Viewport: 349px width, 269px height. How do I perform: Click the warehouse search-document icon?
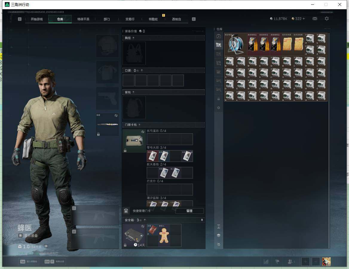[218, 226]
